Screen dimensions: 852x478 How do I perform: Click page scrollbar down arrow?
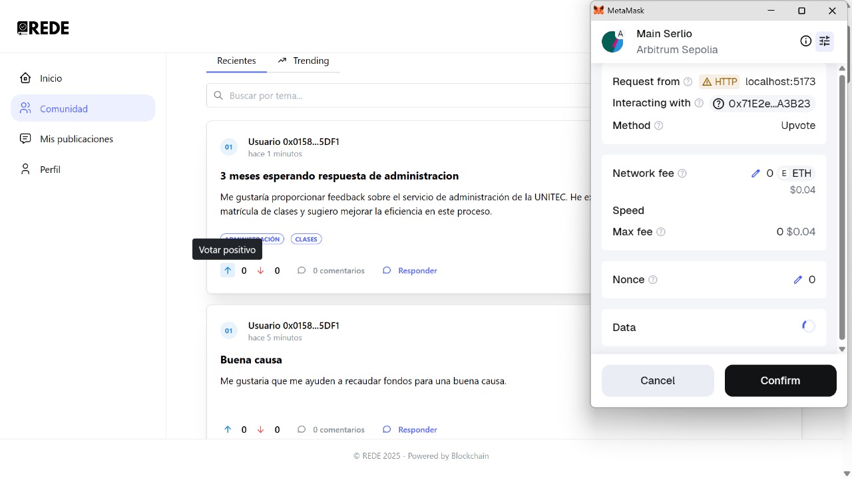tap(847, 473)
